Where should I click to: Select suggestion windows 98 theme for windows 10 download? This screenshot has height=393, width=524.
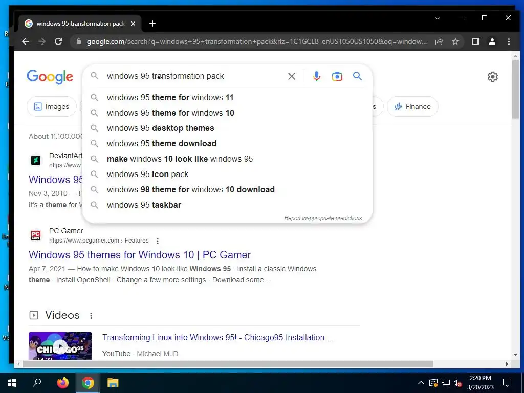coord(227,190)
